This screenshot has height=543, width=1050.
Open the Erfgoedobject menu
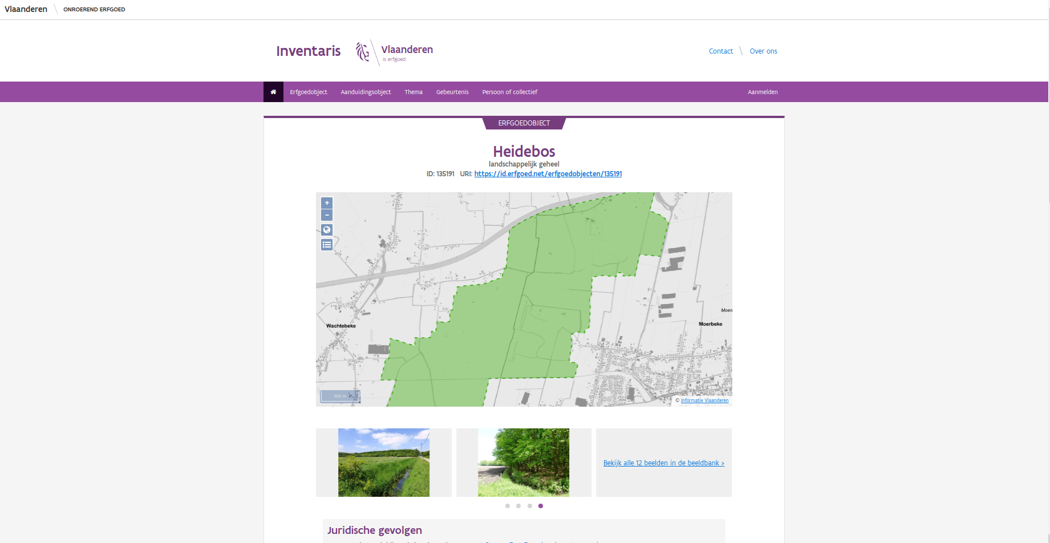[x=309, y=92]
